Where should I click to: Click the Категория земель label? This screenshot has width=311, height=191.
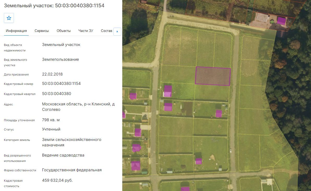coord(17,140)
